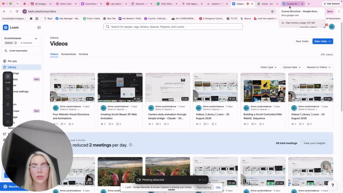The image size is (343, 193).
Task: Open the help question mark button
Action: tap(333, 185)
